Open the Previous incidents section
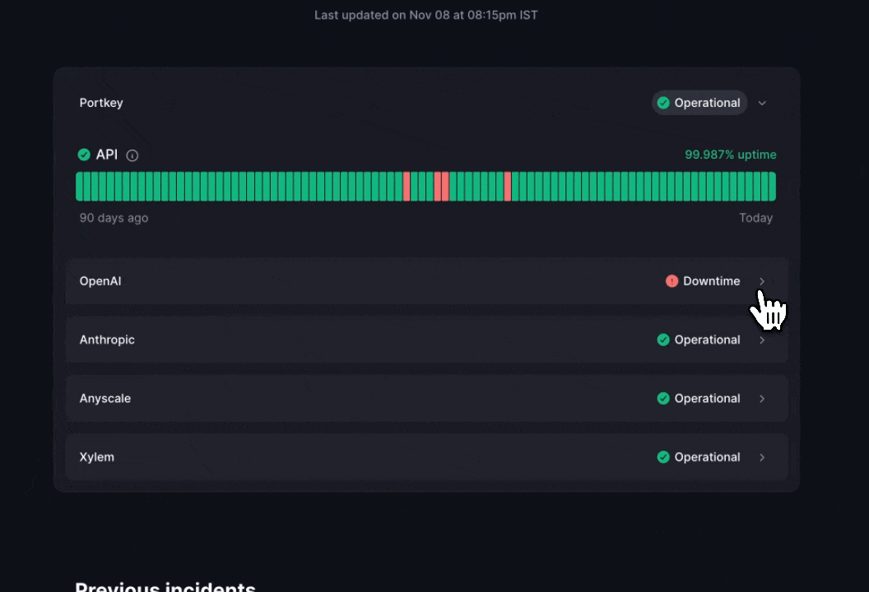Viewport: 869px width, 592px height. [x=165, y=587]
